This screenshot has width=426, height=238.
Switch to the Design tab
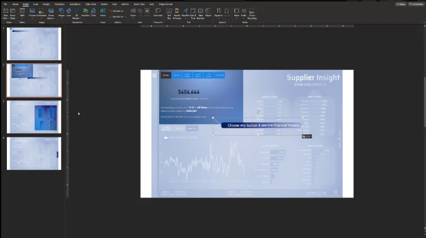coord(46,4)
